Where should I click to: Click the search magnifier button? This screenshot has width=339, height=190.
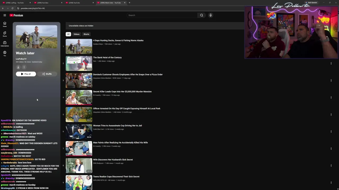click(202, 15)
